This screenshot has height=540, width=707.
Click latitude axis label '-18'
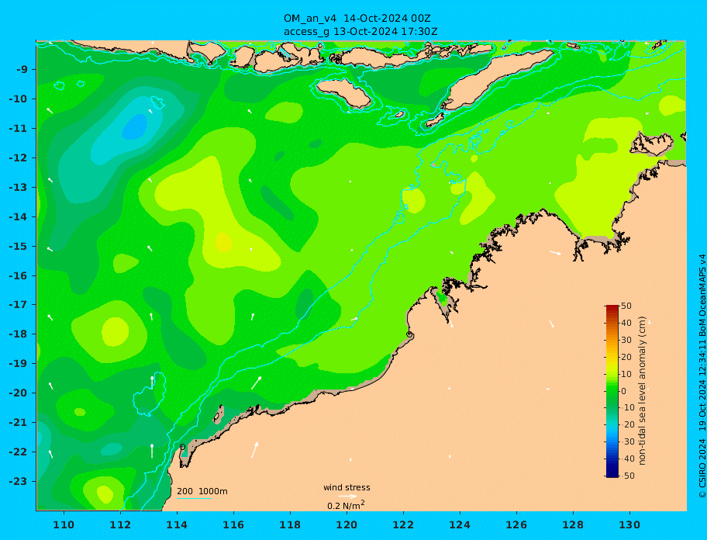(x=19, y=334)
